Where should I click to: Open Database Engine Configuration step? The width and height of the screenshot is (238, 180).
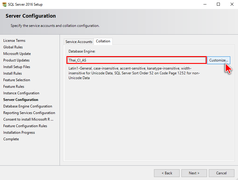(x=28, y=106)
